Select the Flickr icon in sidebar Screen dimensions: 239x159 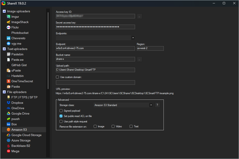point(8,28)
